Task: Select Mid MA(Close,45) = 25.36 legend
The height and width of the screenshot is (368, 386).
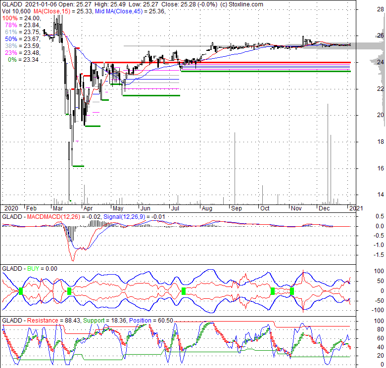Action: (130, 11)
